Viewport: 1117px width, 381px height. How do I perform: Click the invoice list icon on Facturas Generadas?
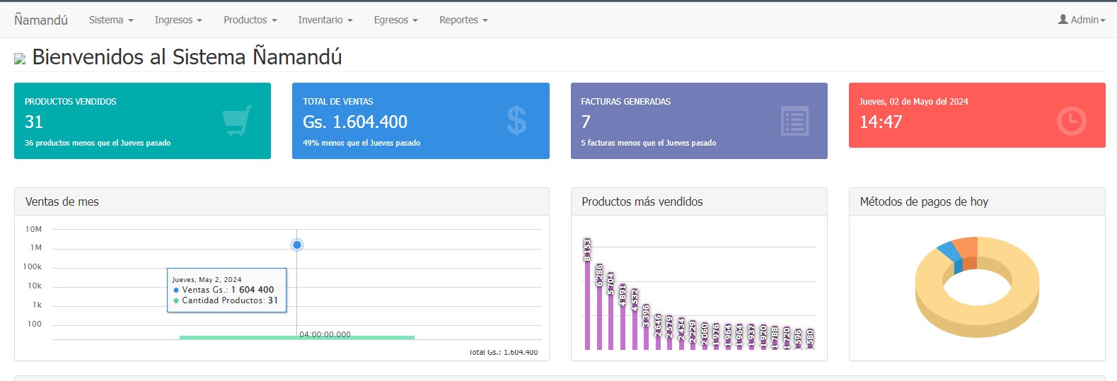(794, 121)
